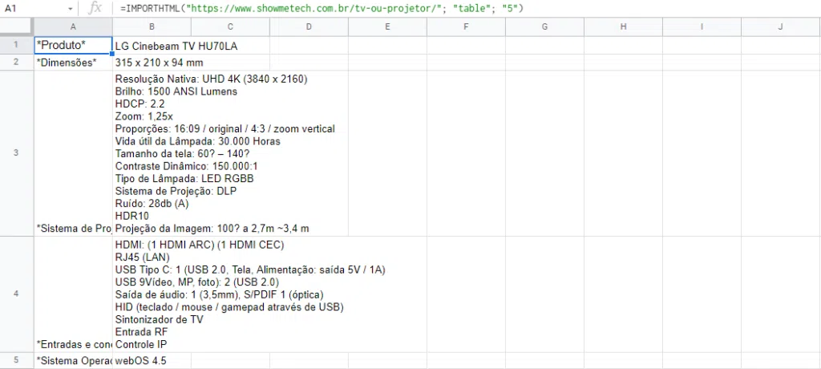Click the select-all corner above row 1
Screen dimensions: 821x369
pyautogui.click(x=16, y=26)
